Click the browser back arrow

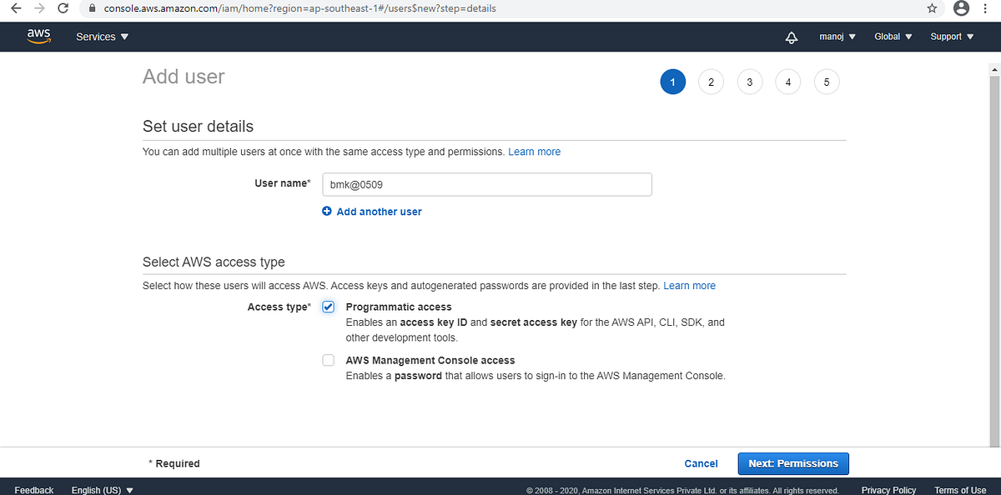[x=14, y=8]
